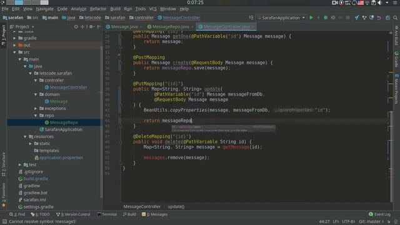Image resolution: width=400 pixels, height=225 pixels.
Task: Open the Favorites side tab
Action: coord(4,194)
